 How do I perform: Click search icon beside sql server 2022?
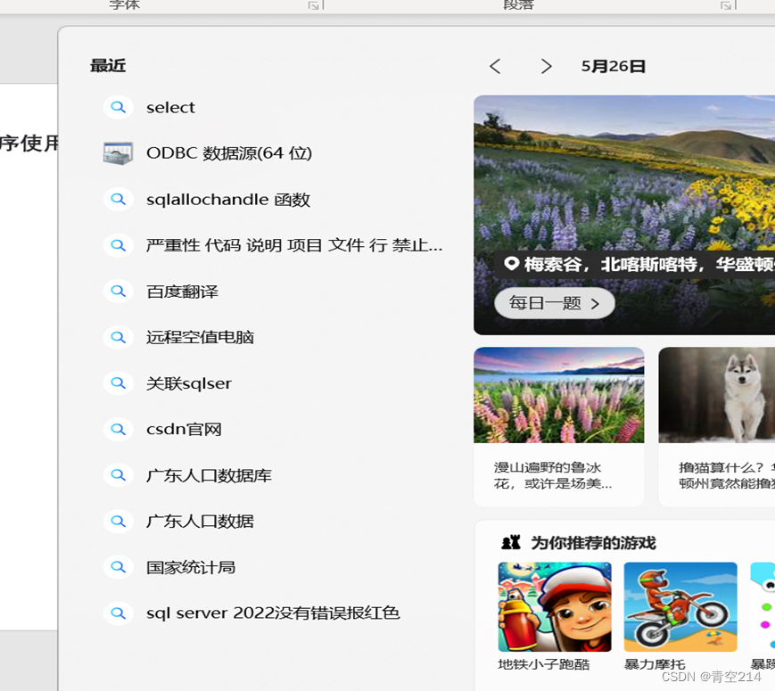(118, 613)
